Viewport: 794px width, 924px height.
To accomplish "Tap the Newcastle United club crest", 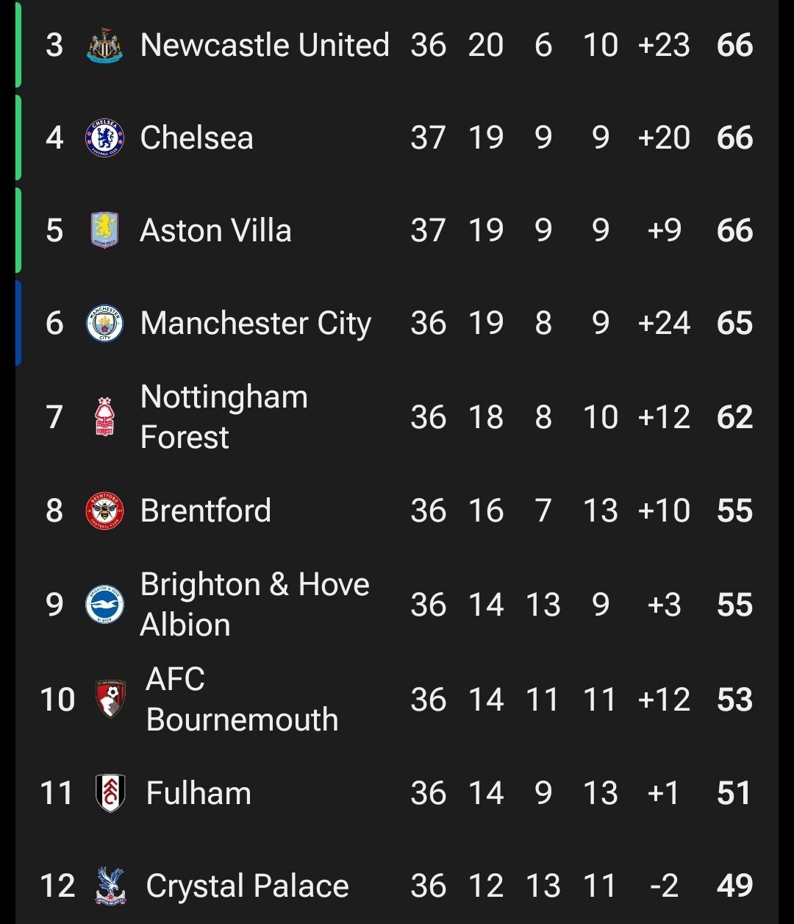I will pyautogui.click(x=104, y=45).
